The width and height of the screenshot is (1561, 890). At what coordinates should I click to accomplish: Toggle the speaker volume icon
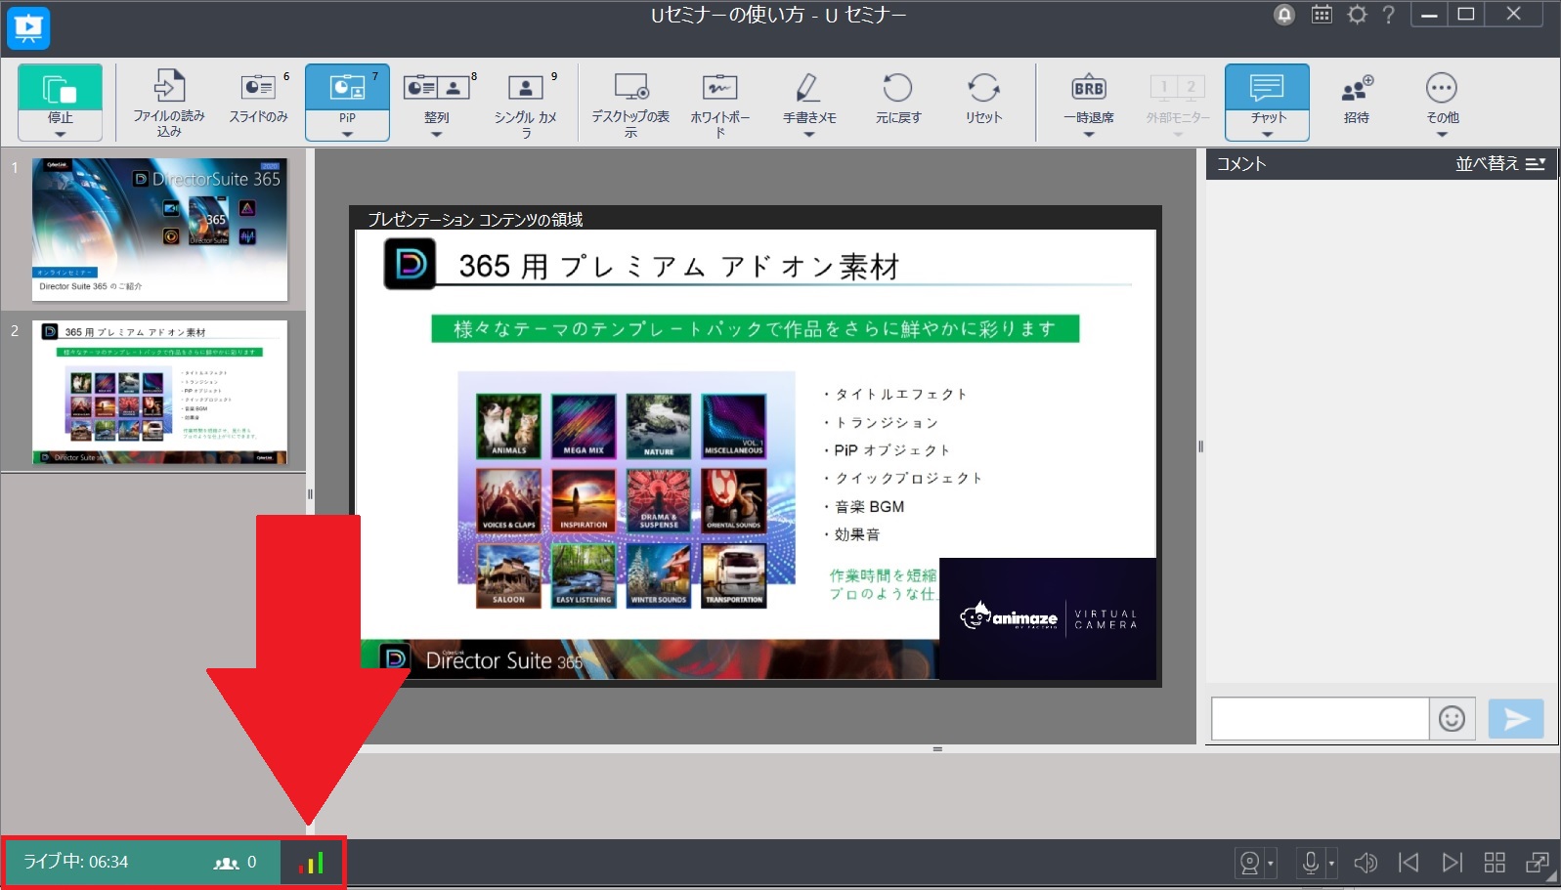tap(1366, 863)
